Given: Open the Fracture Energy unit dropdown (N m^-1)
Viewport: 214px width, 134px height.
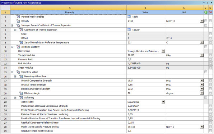Looking at the screenshot, I should (x=202, y=127).
